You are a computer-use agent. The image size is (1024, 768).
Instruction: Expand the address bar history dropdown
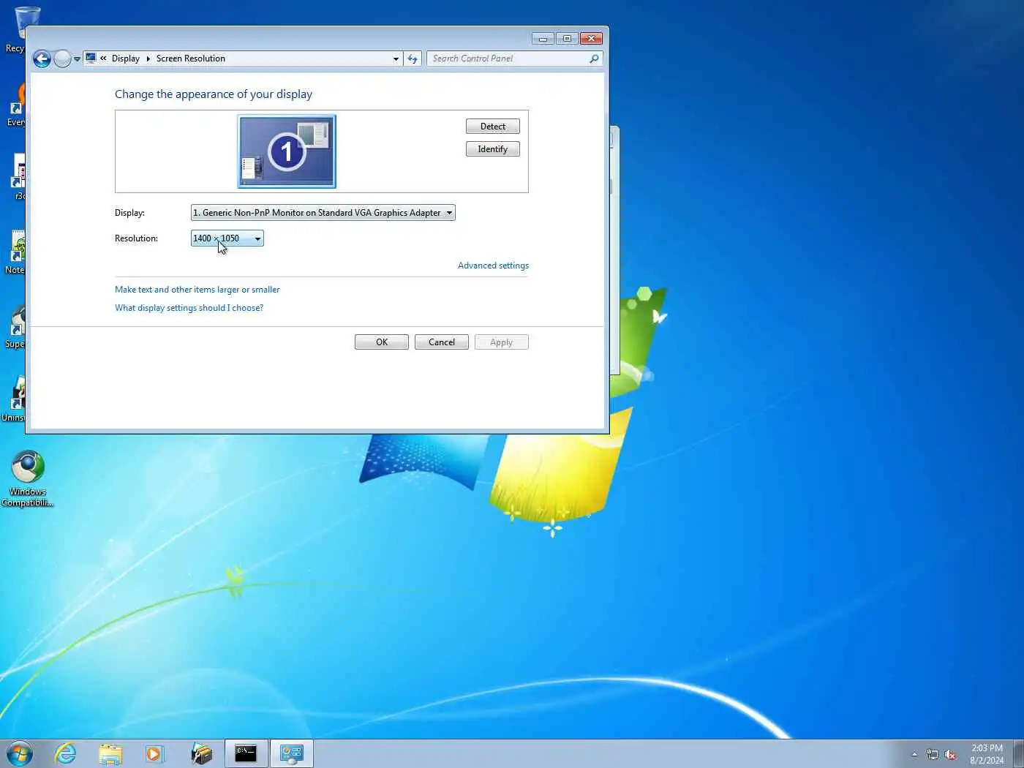click(396, 59)
